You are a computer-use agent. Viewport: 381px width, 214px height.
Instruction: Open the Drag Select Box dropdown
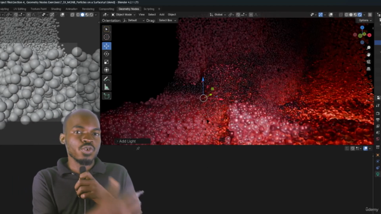tap(167, 20)
